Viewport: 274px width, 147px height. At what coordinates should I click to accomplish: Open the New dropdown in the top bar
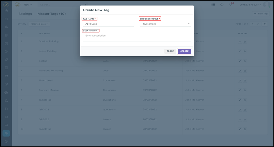point(28,5)
